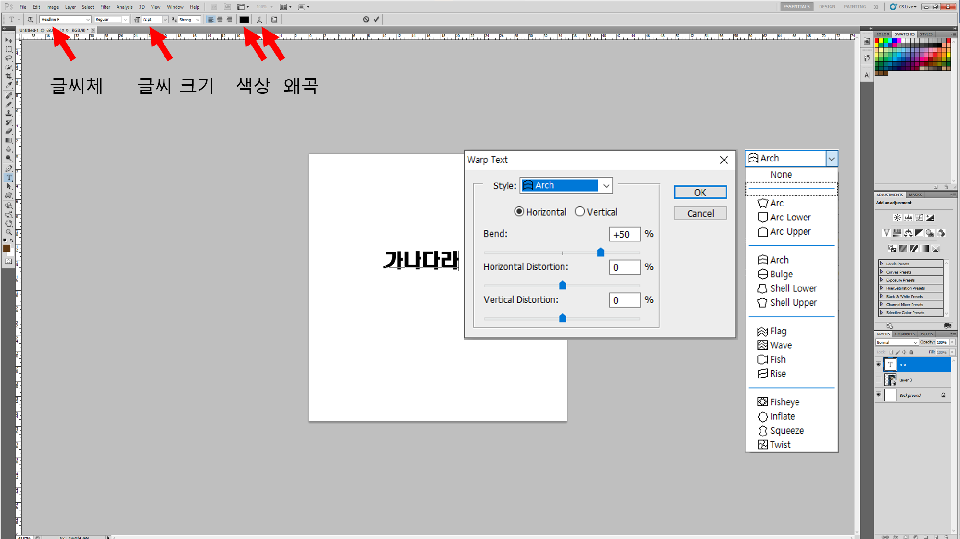
Task: Click Cancel in Warp Text dialog
Action: [700, 213]
